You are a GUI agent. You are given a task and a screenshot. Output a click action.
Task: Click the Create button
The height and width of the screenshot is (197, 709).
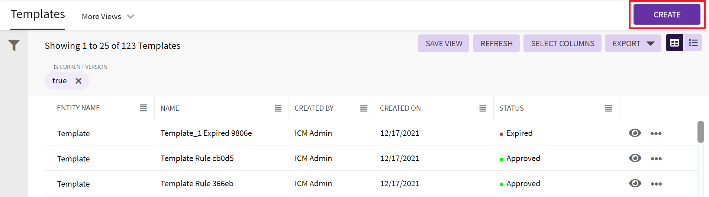(667, 15)
